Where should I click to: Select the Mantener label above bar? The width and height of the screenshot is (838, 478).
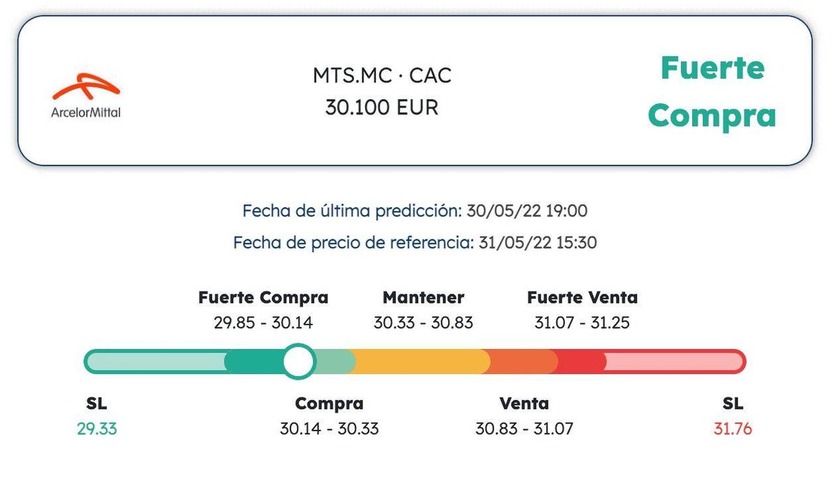423,297
